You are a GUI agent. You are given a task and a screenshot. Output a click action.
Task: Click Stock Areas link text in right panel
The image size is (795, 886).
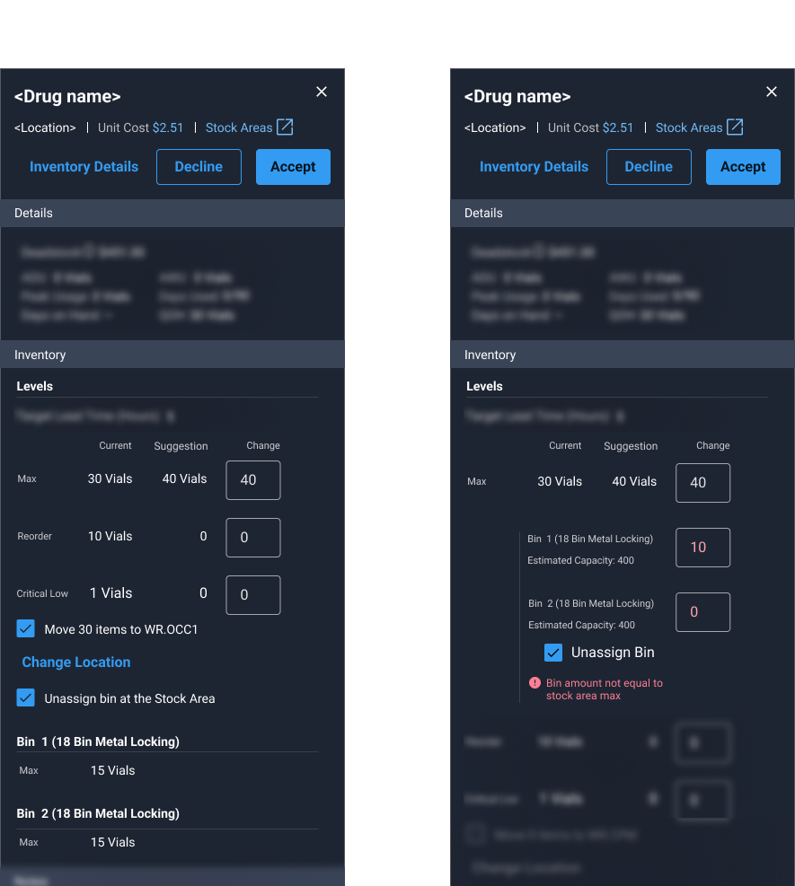(x=689, y=127)
